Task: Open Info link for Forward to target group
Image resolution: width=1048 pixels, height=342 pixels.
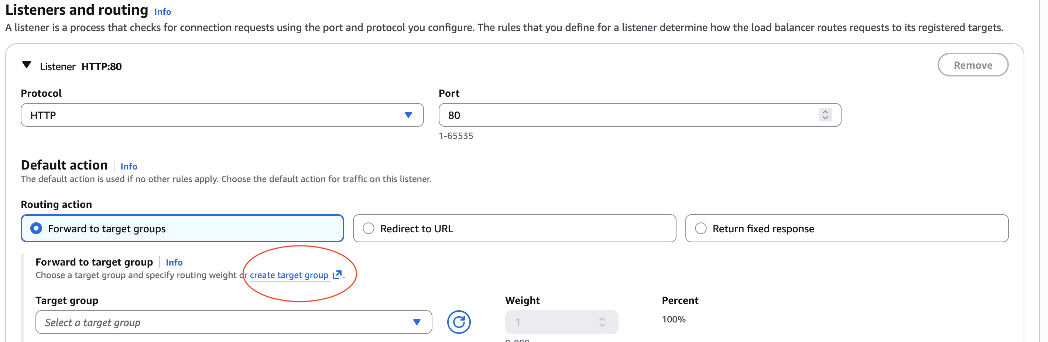Action: point(174,262)
